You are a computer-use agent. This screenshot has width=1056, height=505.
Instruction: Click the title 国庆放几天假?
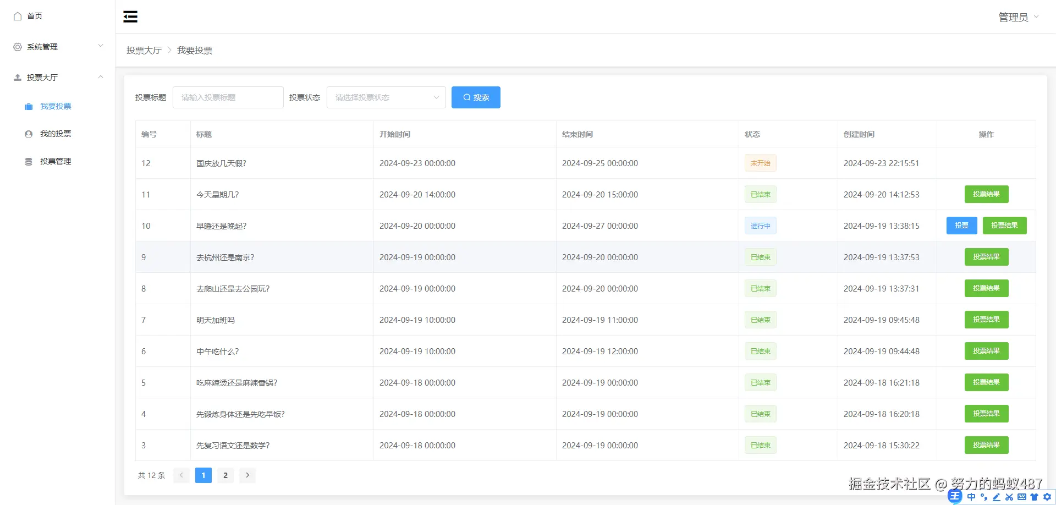[221, 163]
